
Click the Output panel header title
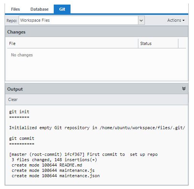coord(15,89)
